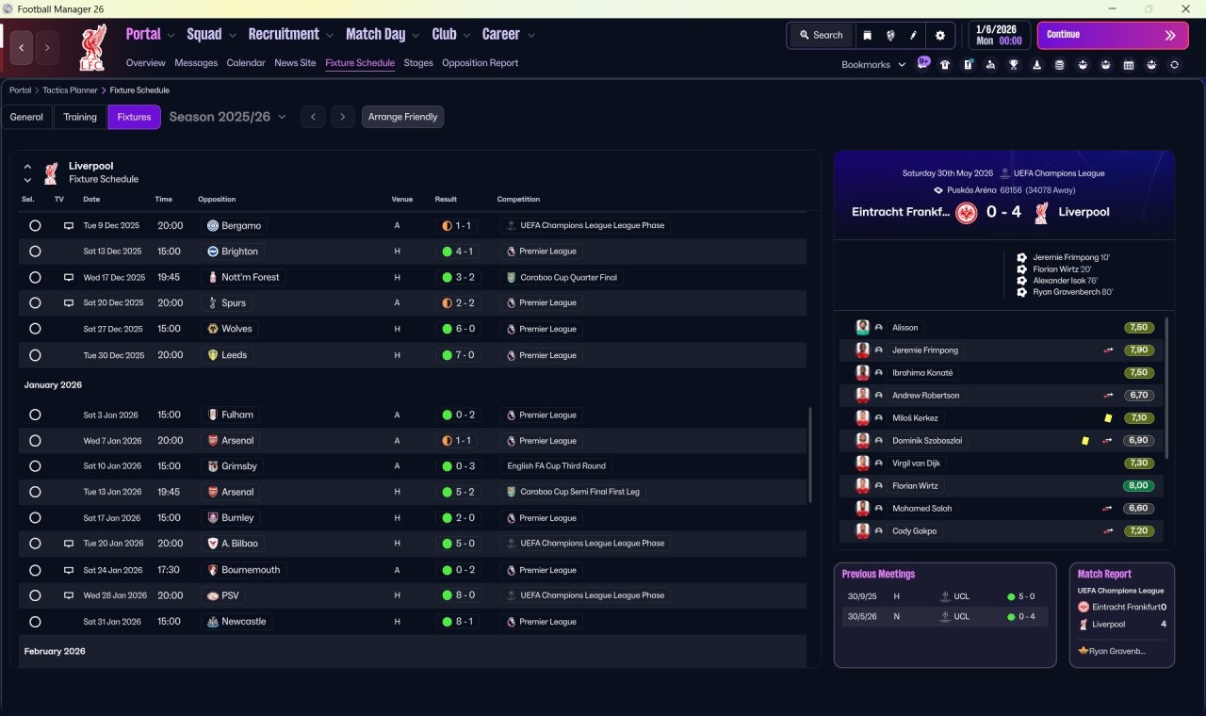Open the 9+ messages chat bubble icon
Viewport: 1206px width, 716px height.
pos(923,64)
